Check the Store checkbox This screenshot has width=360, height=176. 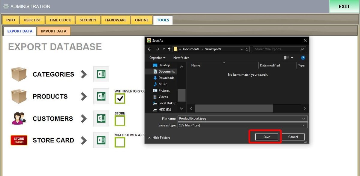120,120
